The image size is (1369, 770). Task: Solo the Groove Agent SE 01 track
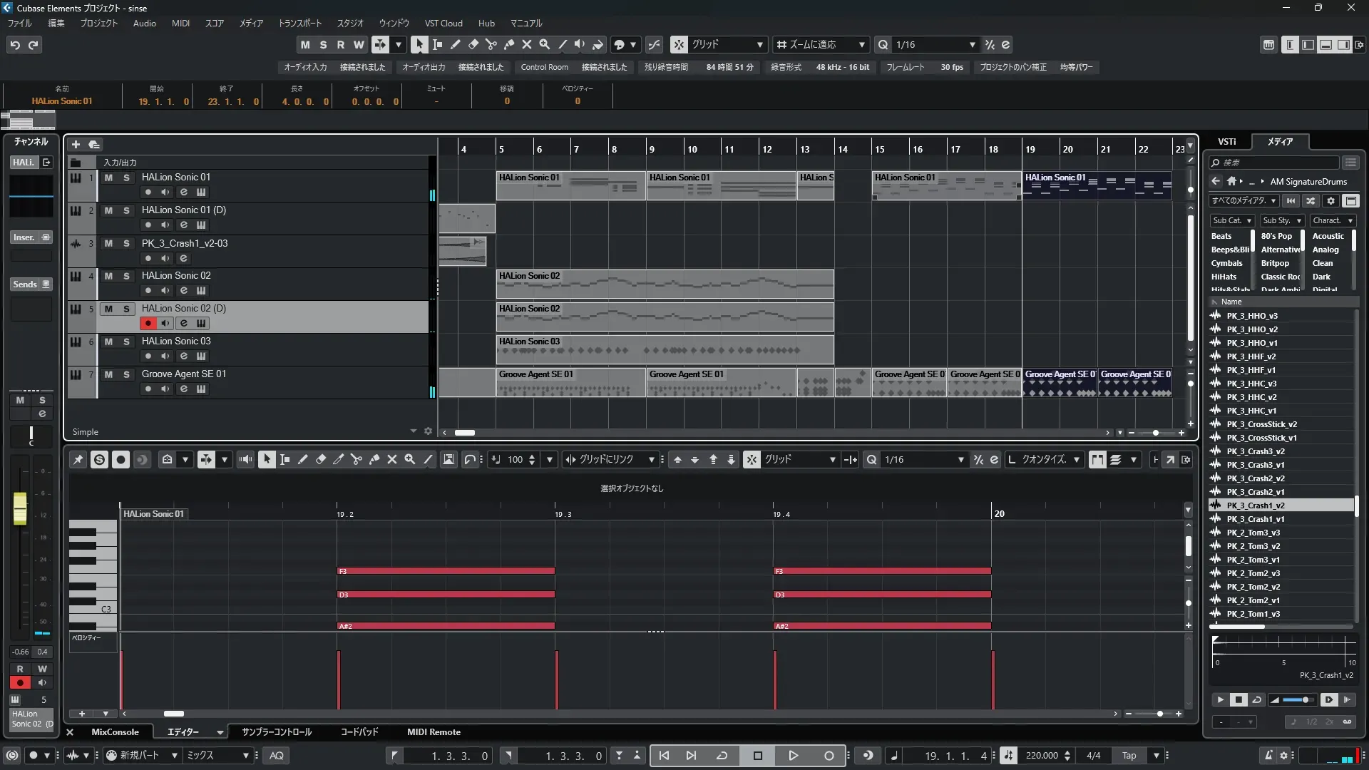(x=126, y=374)
